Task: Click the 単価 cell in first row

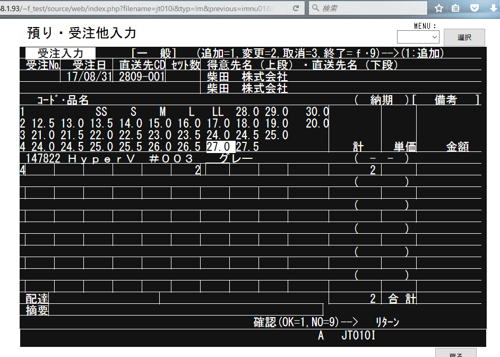Action: (398, 171)
